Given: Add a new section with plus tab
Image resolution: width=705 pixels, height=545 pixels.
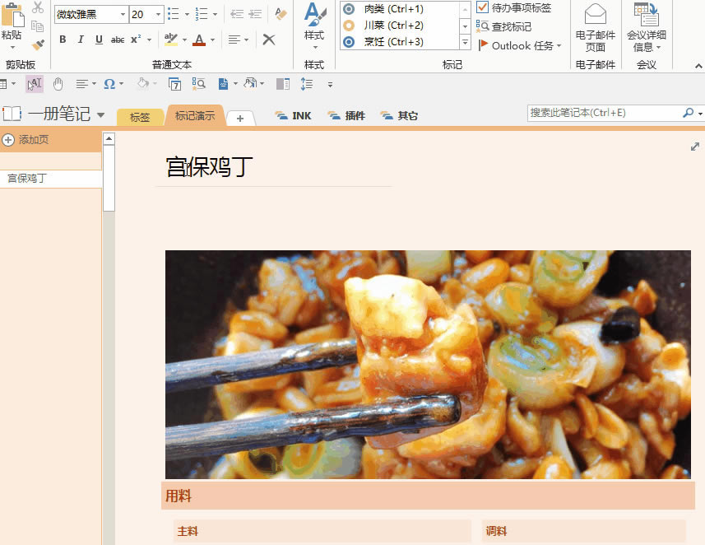Looking at the screenshot, I should 240,119.
